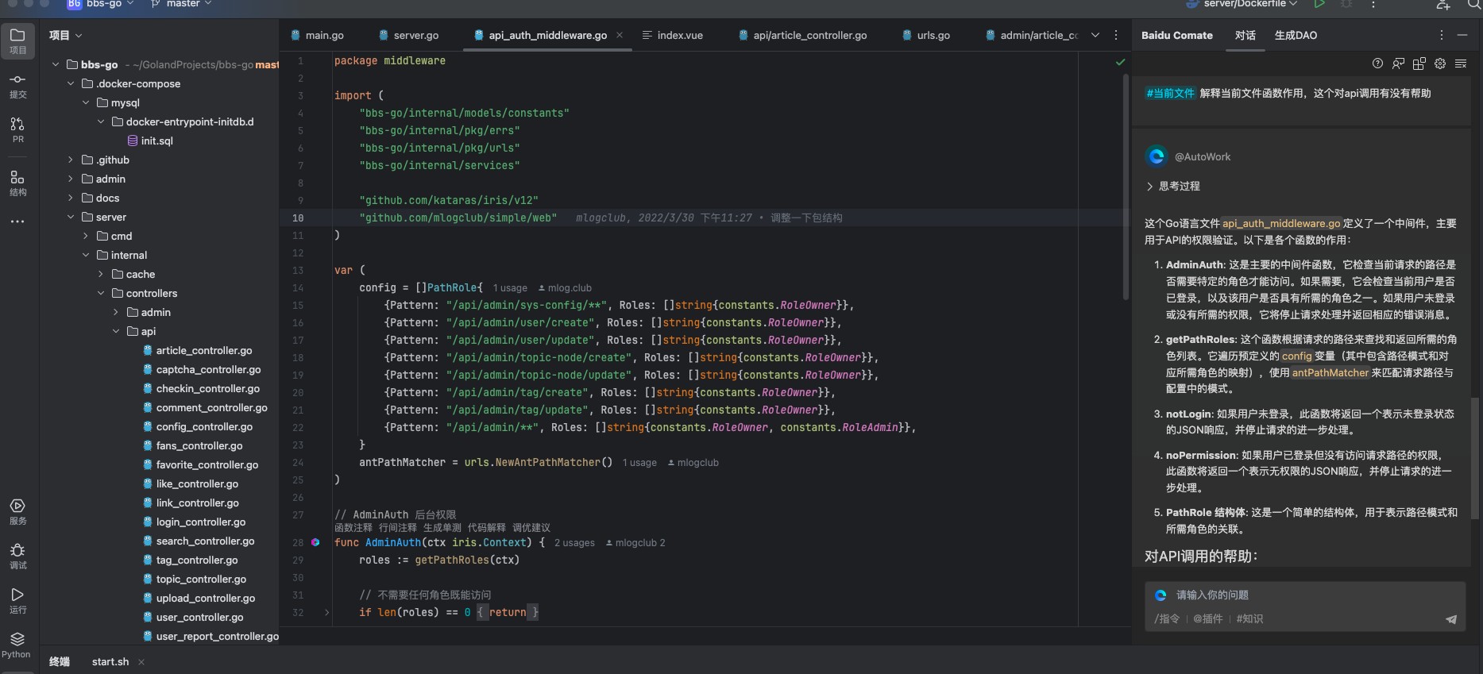1483x674 pixels.
Task: Close the api_auth_middleware.go tab
Action: pos(620,35)
